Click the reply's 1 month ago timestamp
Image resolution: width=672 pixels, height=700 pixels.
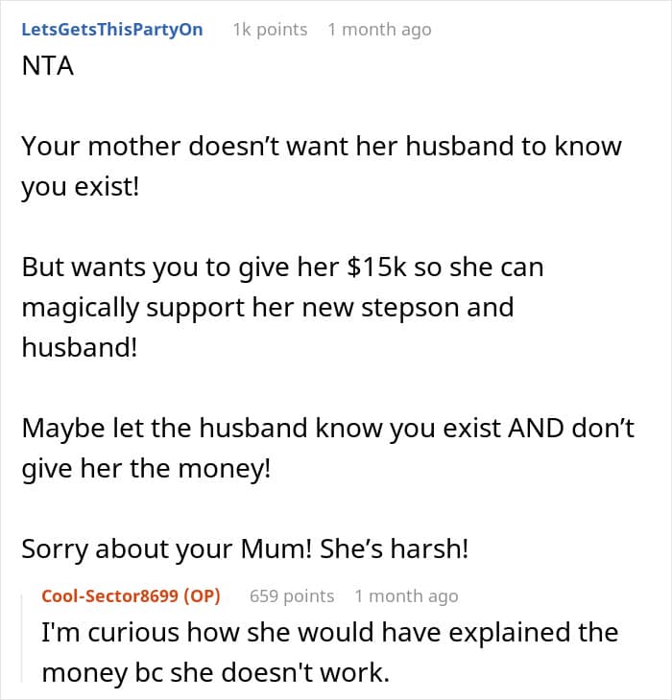pyautogui.click(x=406, y=595)
